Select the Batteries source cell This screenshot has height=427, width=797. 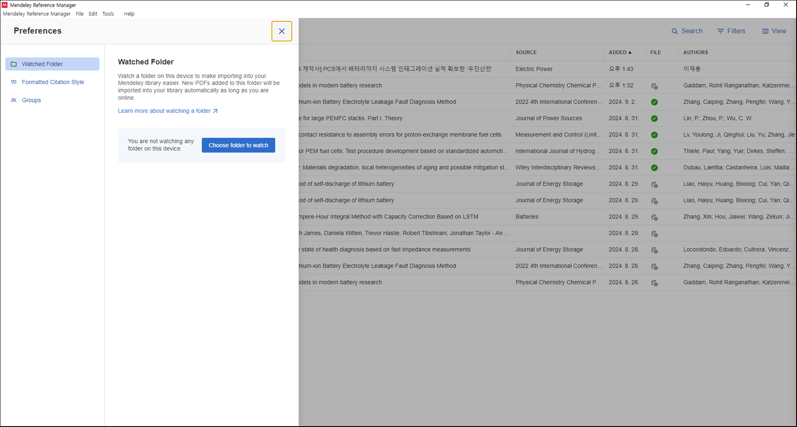[527, 217]
